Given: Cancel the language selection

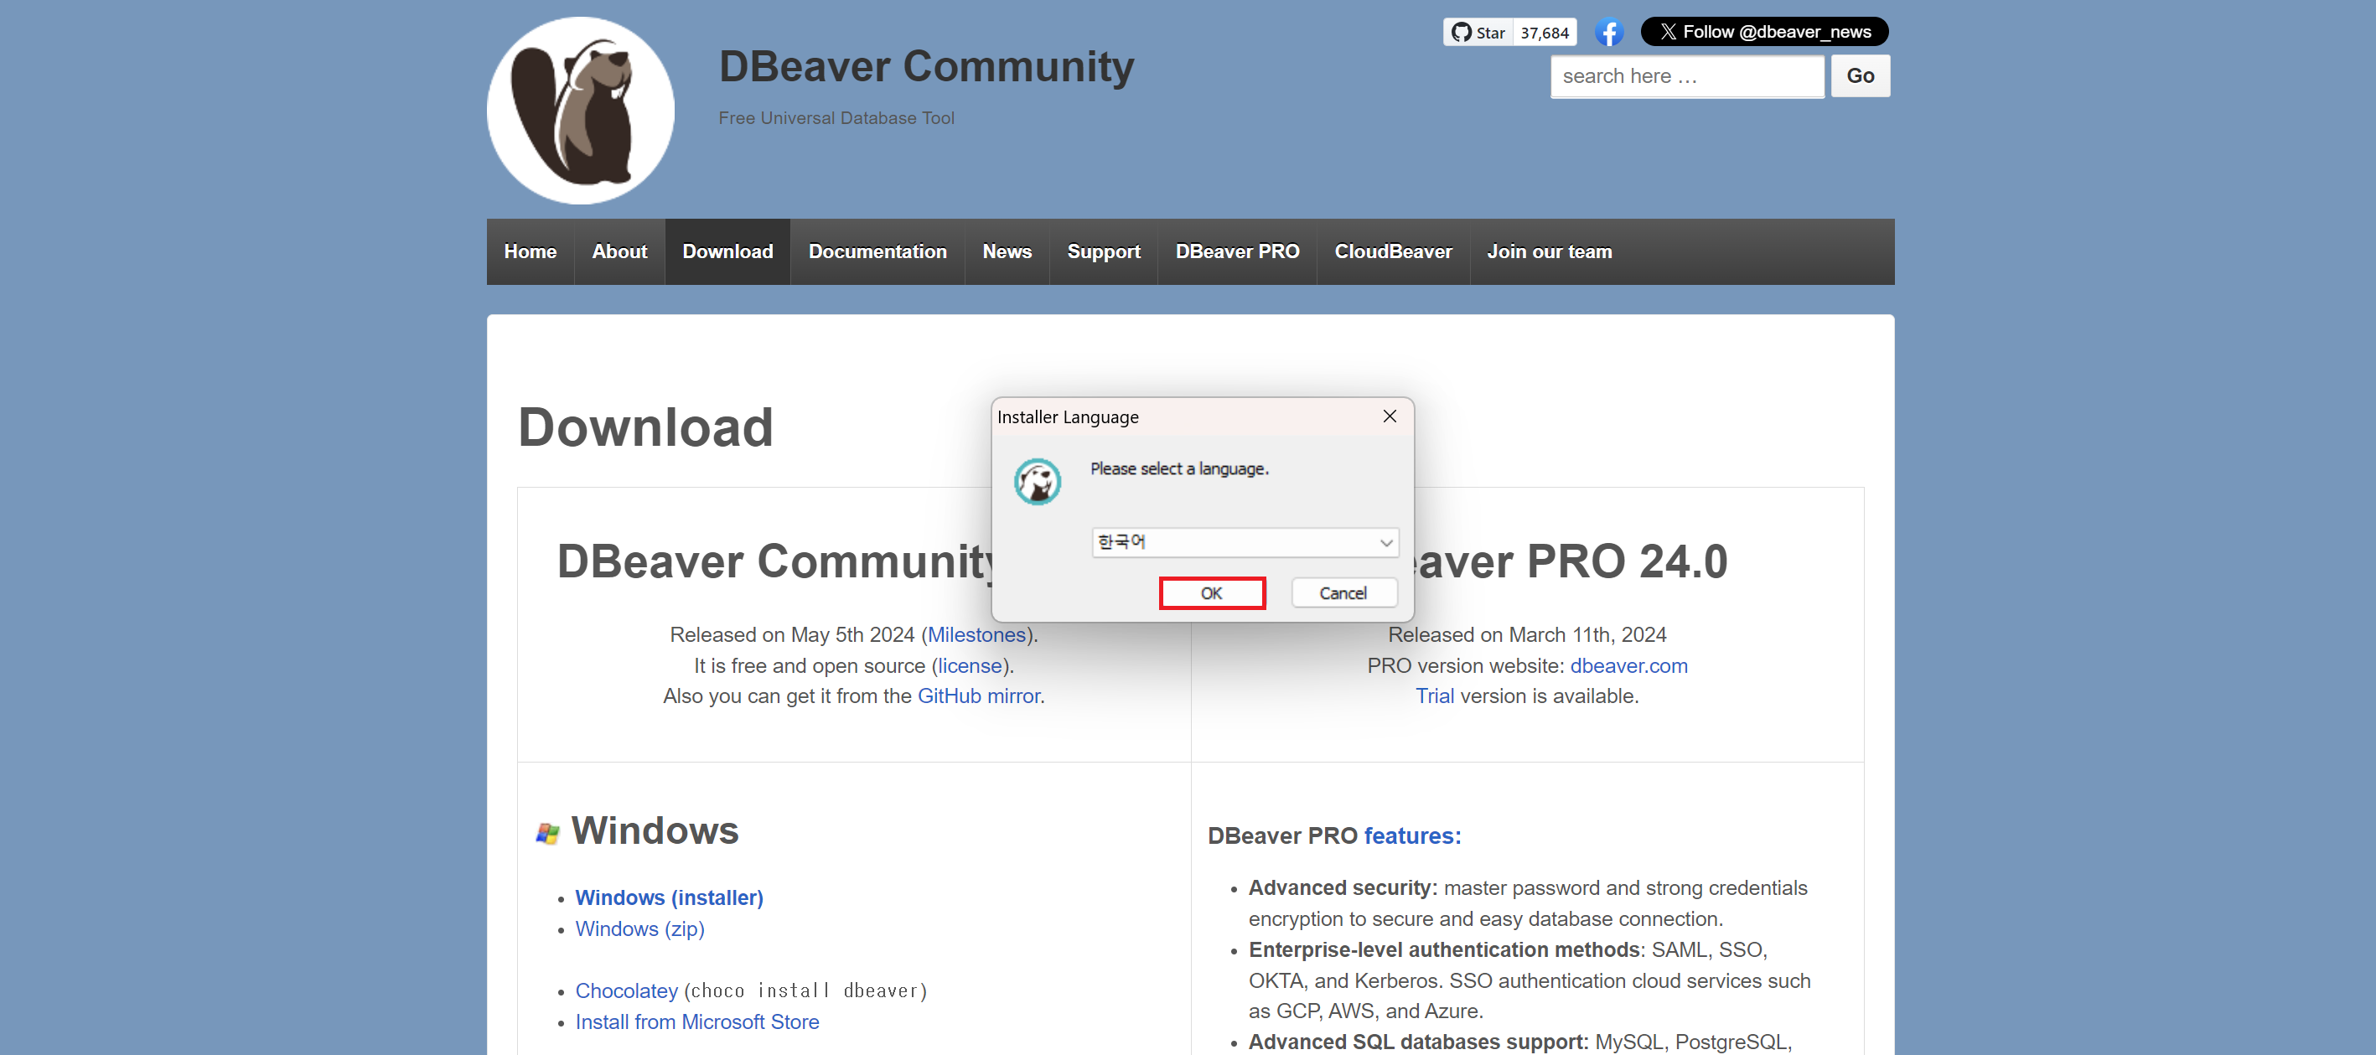Looking at the screenshot, I should tap(1343, 593).
